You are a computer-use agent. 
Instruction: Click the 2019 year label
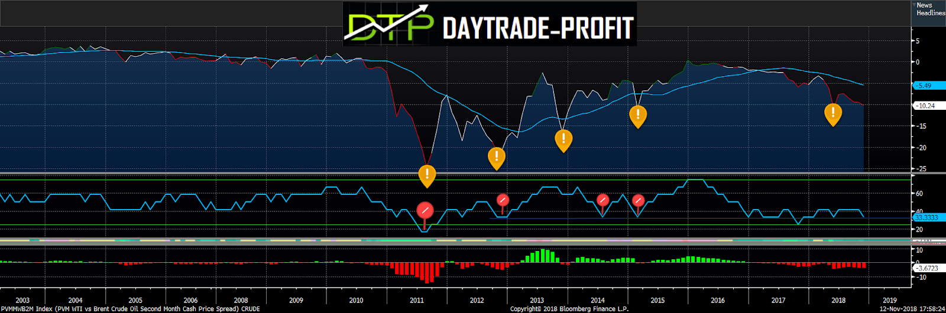(x=889, y=300)
